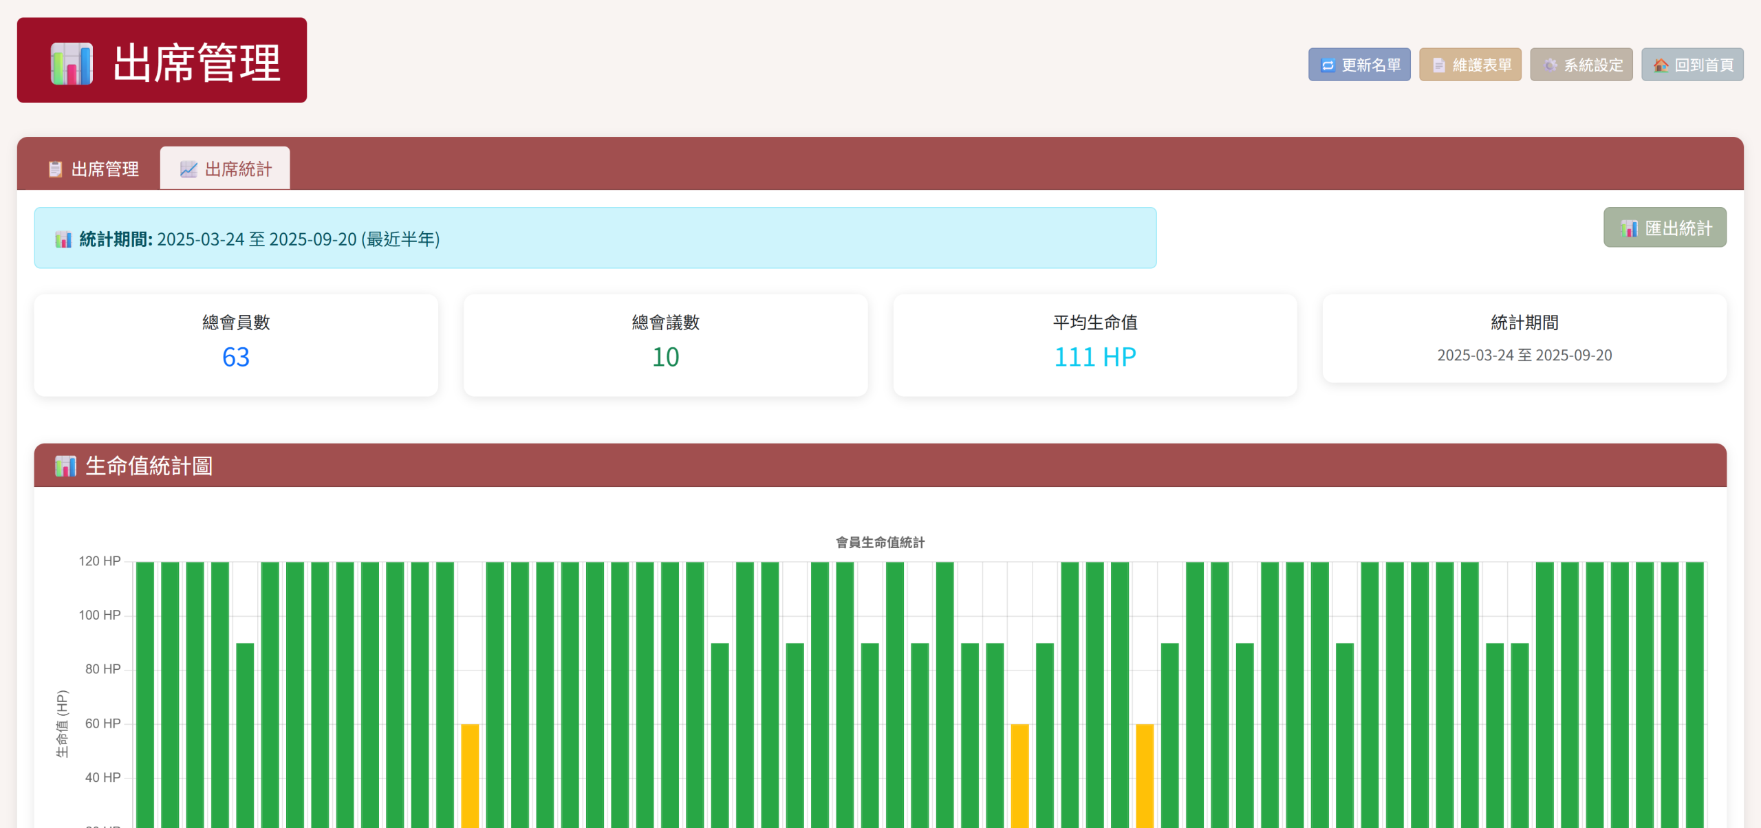Click the 平均生命值 111 HP card
1761x828 pixels.
tap(1094, 345)
